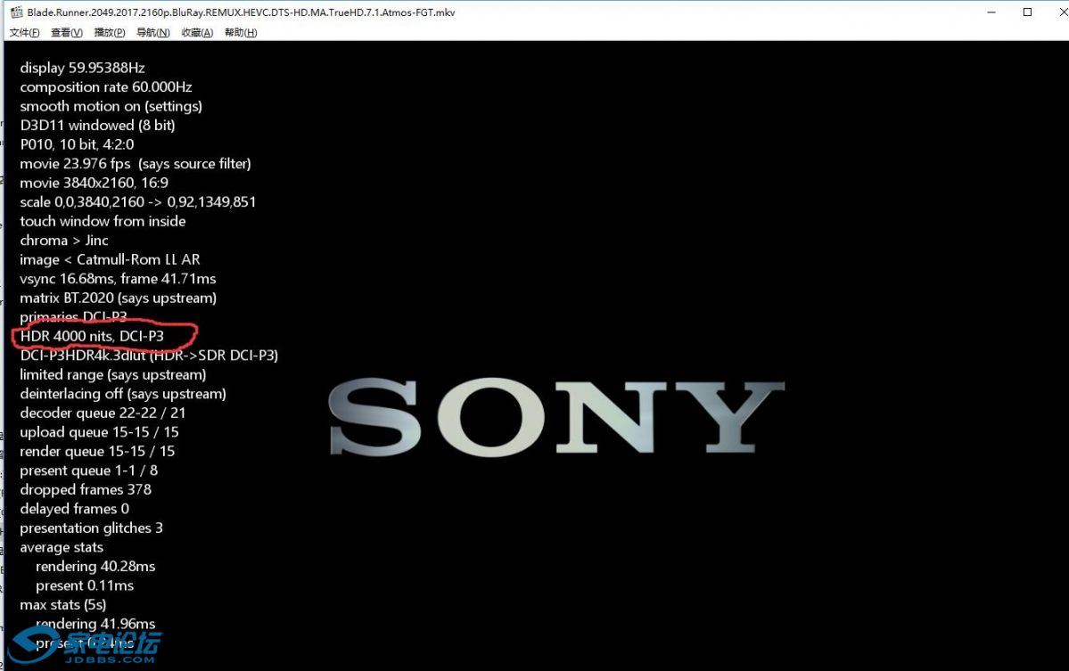Click the dropped frames 378 stat

(86, 489)
